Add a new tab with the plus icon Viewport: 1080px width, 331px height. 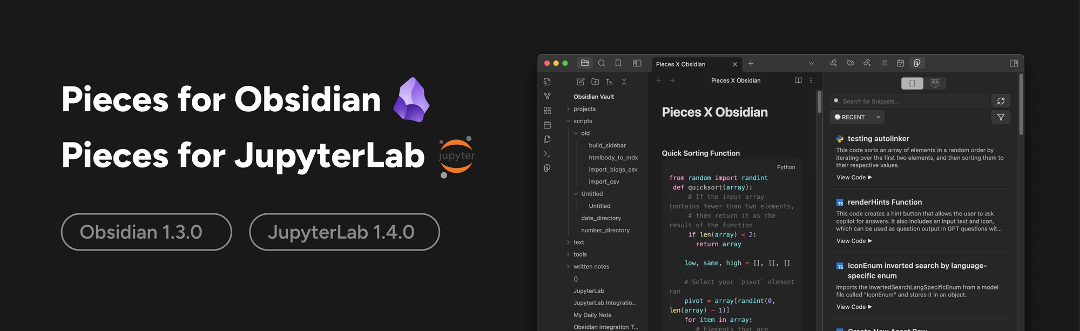click(751, 64)
